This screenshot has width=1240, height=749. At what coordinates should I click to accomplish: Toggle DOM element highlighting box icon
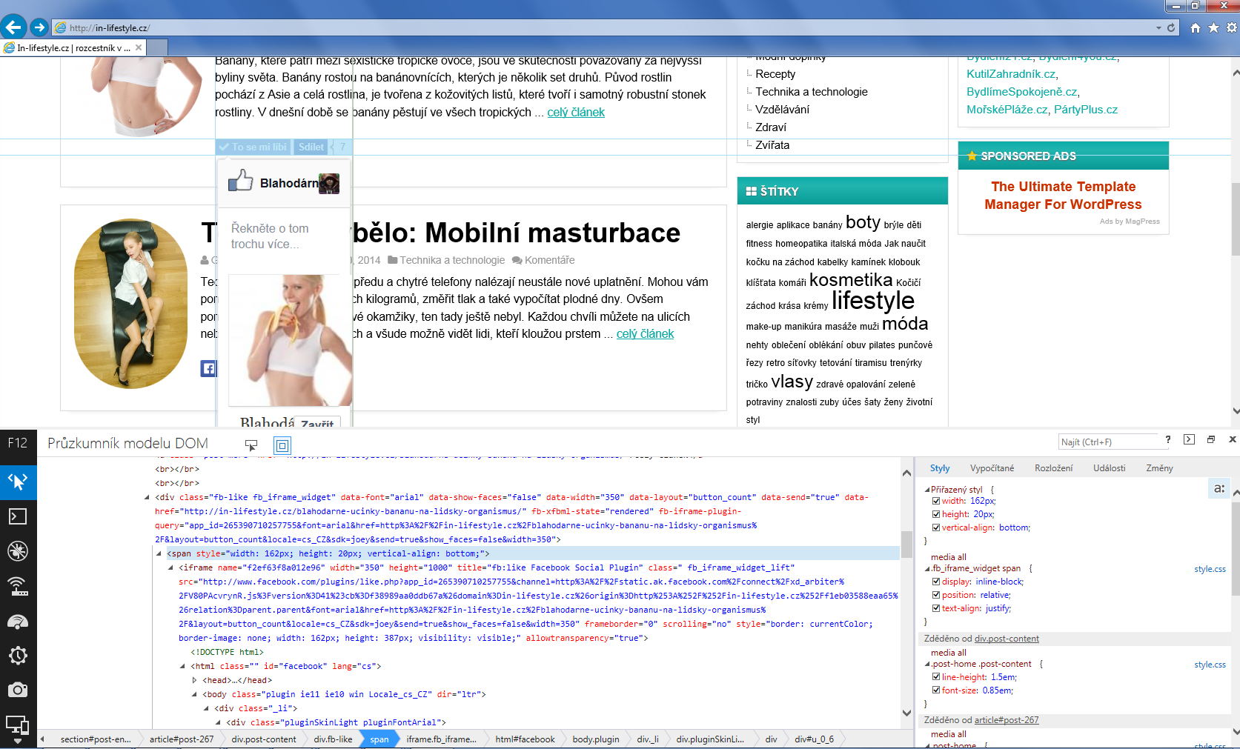coord(282,445)
